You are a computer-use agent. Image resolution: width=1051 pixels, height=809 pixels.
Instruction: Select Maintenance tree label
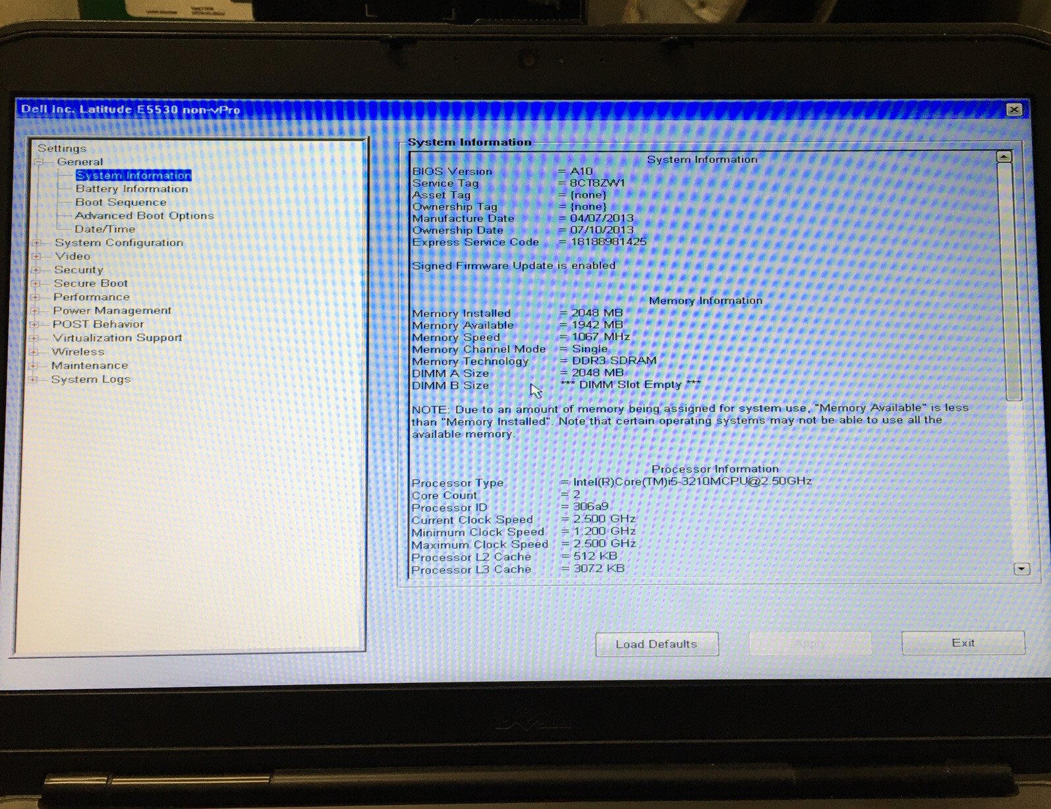pyautogui.click(x=90, y=365)
